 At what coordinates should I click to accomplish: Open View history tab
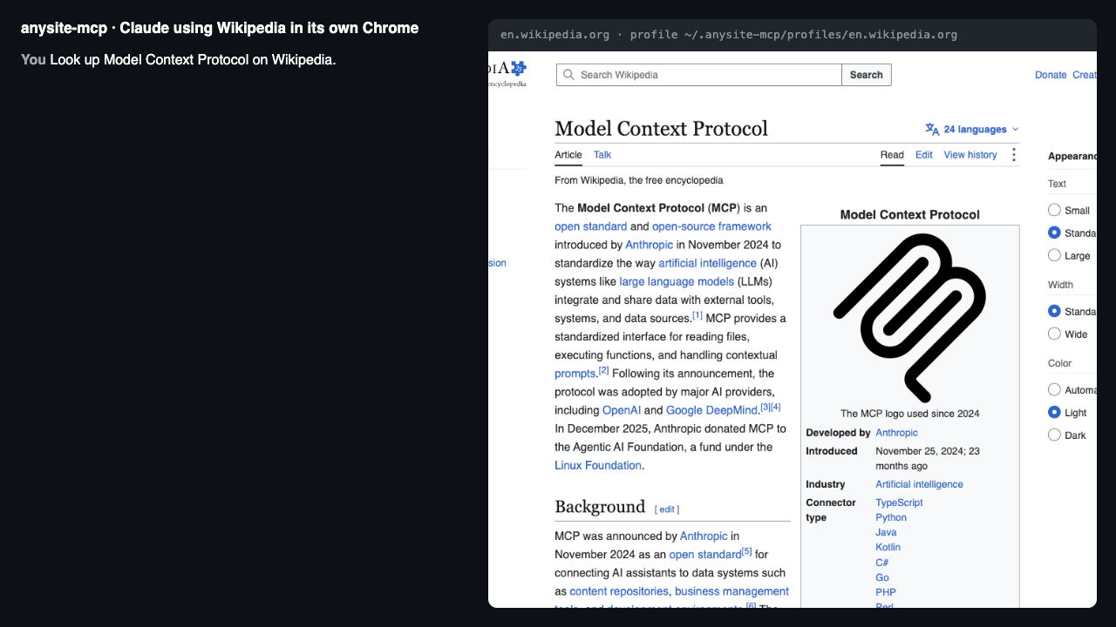coord(970,155)
